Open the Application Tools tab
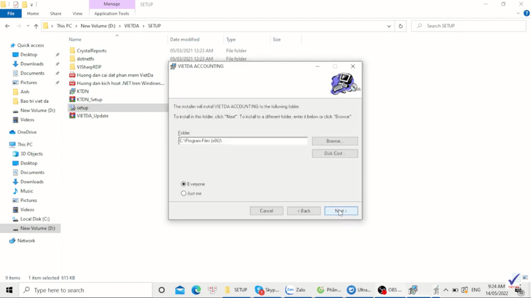This screenshot has height=298, width=531. tap(112, 13)
